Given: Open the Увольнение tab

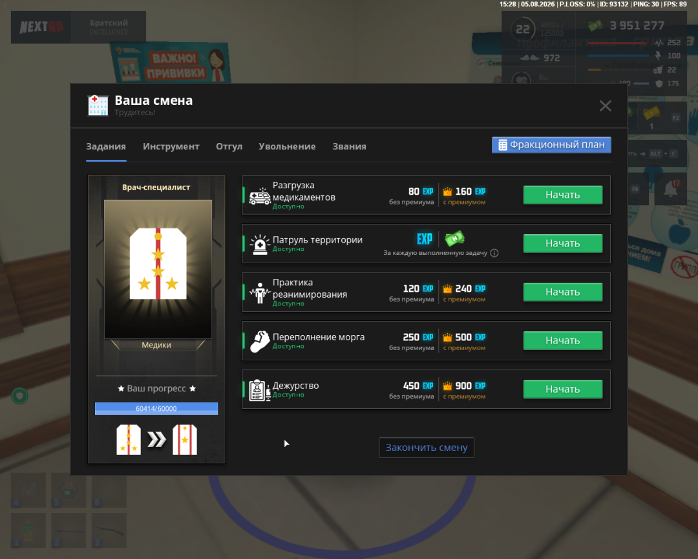Looking at the screenshot, I should pos(287,147).
